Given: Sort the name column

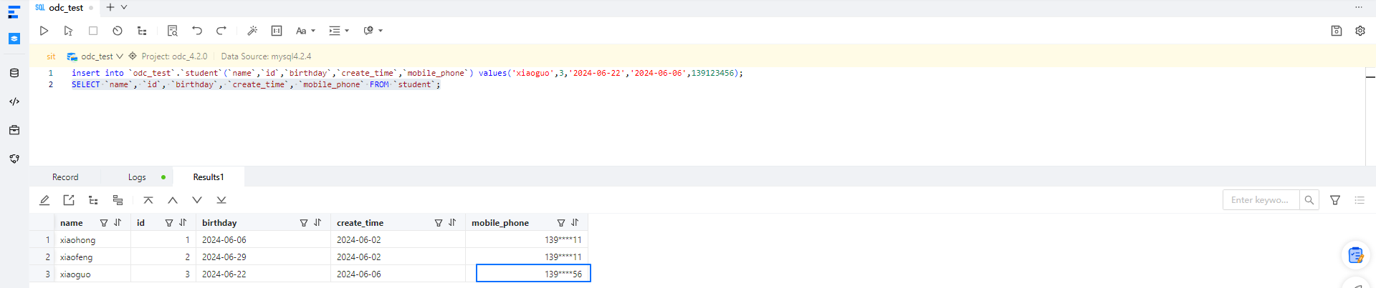Looking at the screenshot, I should pos(118,223).
